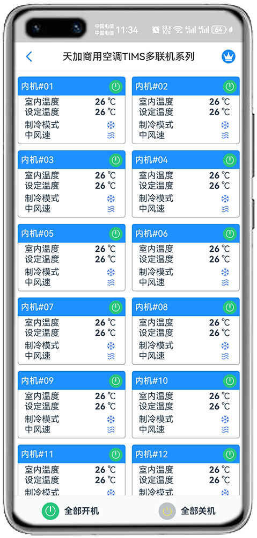
Task: Tap fan speed wave icon in unit #07
Action: click(111, 356)
